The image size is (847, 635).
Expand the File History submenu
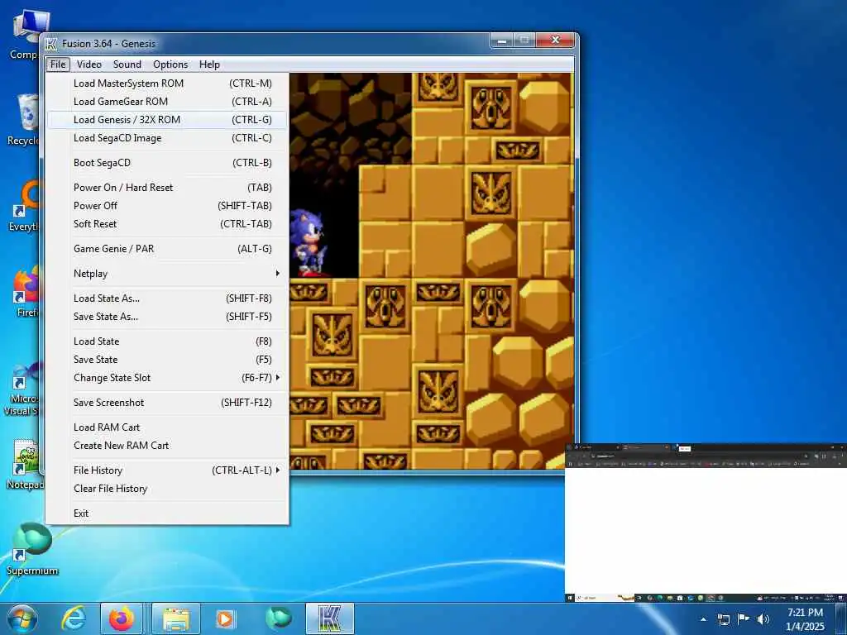tap(167, 470)
